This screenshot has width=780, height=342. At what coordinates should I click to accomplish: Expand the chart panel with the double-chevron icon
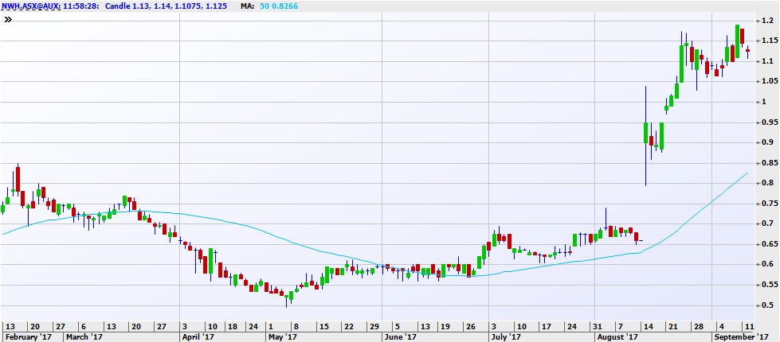coord(7,20)
